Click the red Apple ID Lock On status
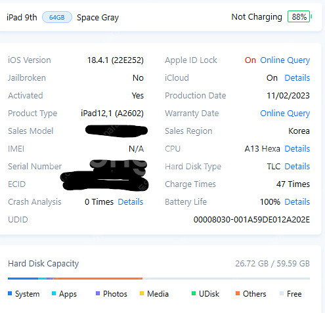325x313 pixels. coord(250,60)
